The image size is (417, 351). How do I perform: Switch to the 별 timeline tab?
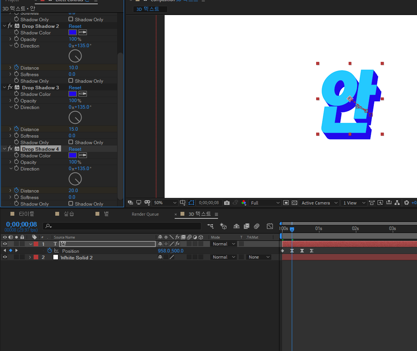coord(106,214)
